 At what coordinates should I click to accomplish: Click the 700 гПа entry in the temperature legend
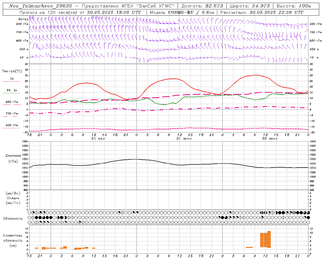tap(12, 114)
